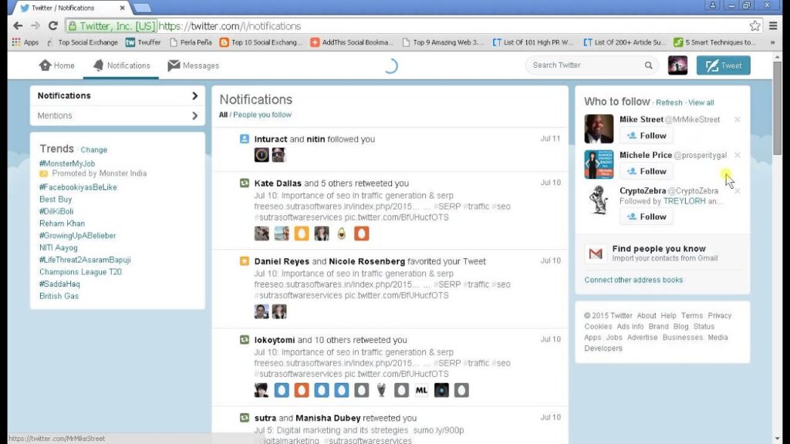Open Nicole Rosenberg profile link
This screenshot has height=444, width=790.
click(366, 261)
